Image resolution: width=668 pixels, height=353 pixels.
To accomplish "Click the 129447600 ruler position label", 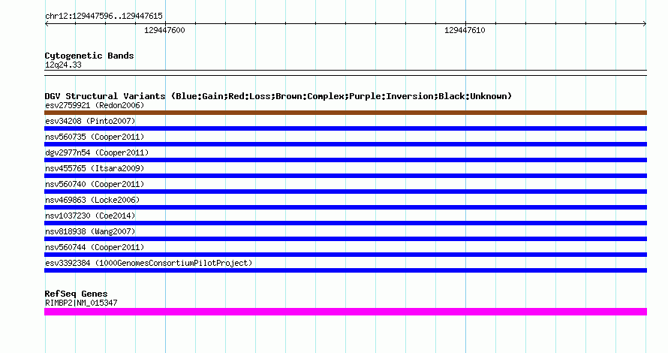I will 164,30.
